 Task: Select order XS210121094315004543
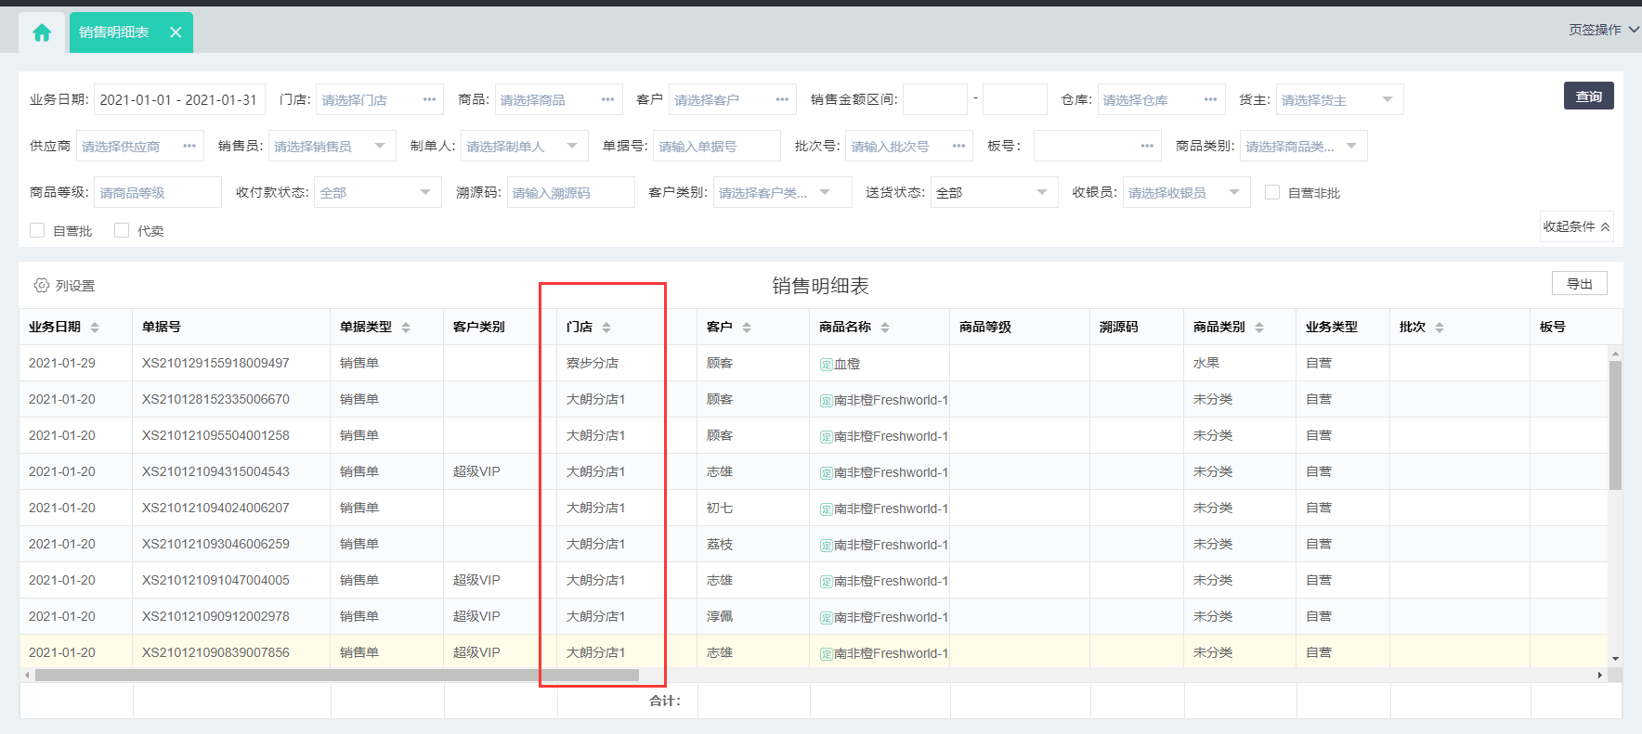[215, 471]
